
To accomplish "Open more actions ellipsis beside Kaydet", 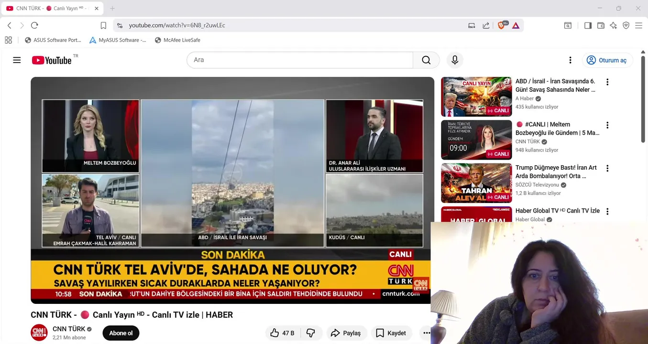I will tap(426, 333).
